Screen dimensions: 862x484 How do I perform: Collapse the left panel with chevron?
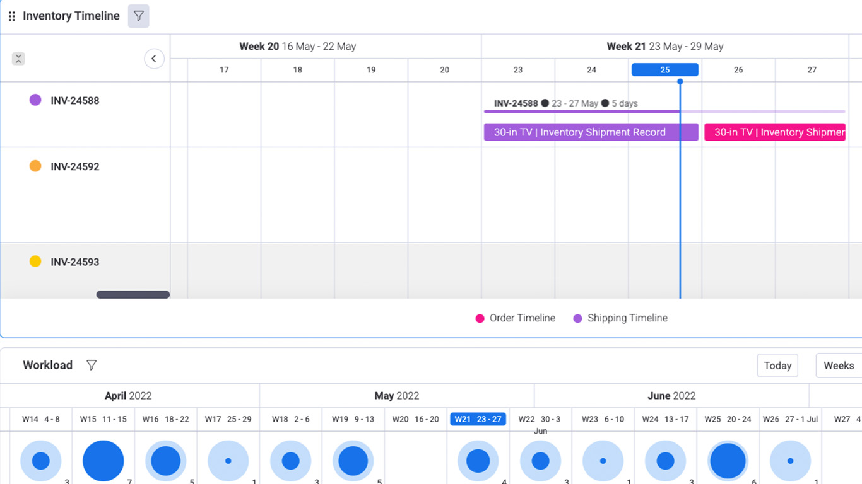155,59
